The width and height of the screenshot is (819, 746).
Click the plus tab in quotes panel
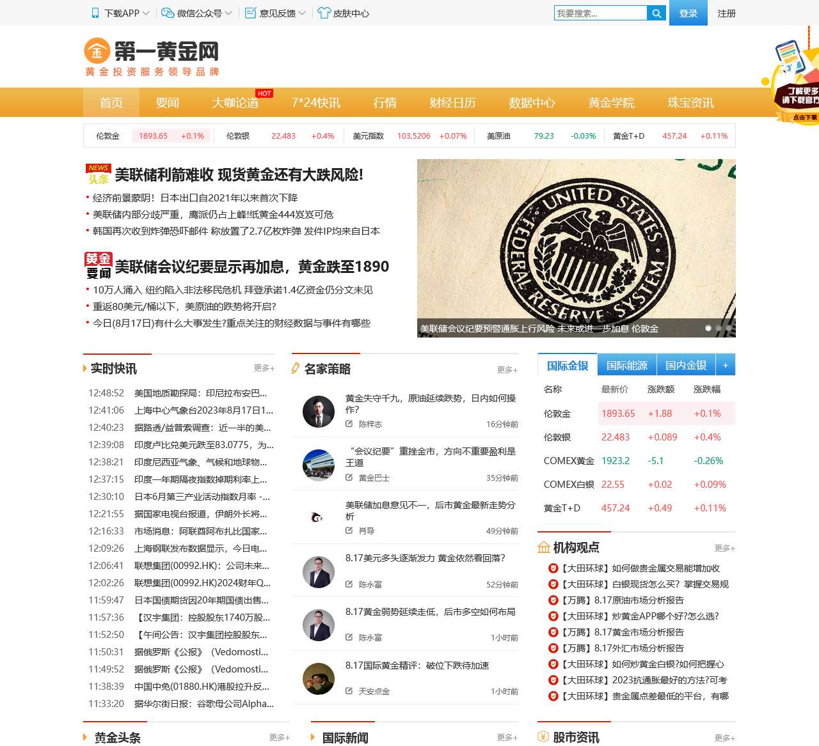726,365
